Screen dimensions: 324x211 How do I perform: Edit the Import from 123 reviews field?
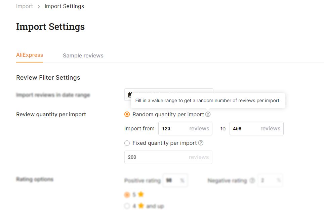(185, 129)
